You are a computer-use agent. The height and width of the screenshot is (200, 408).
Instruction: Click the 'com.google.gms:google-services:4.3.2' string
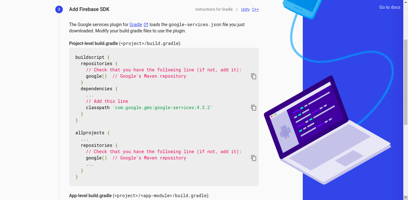point(162,108)
